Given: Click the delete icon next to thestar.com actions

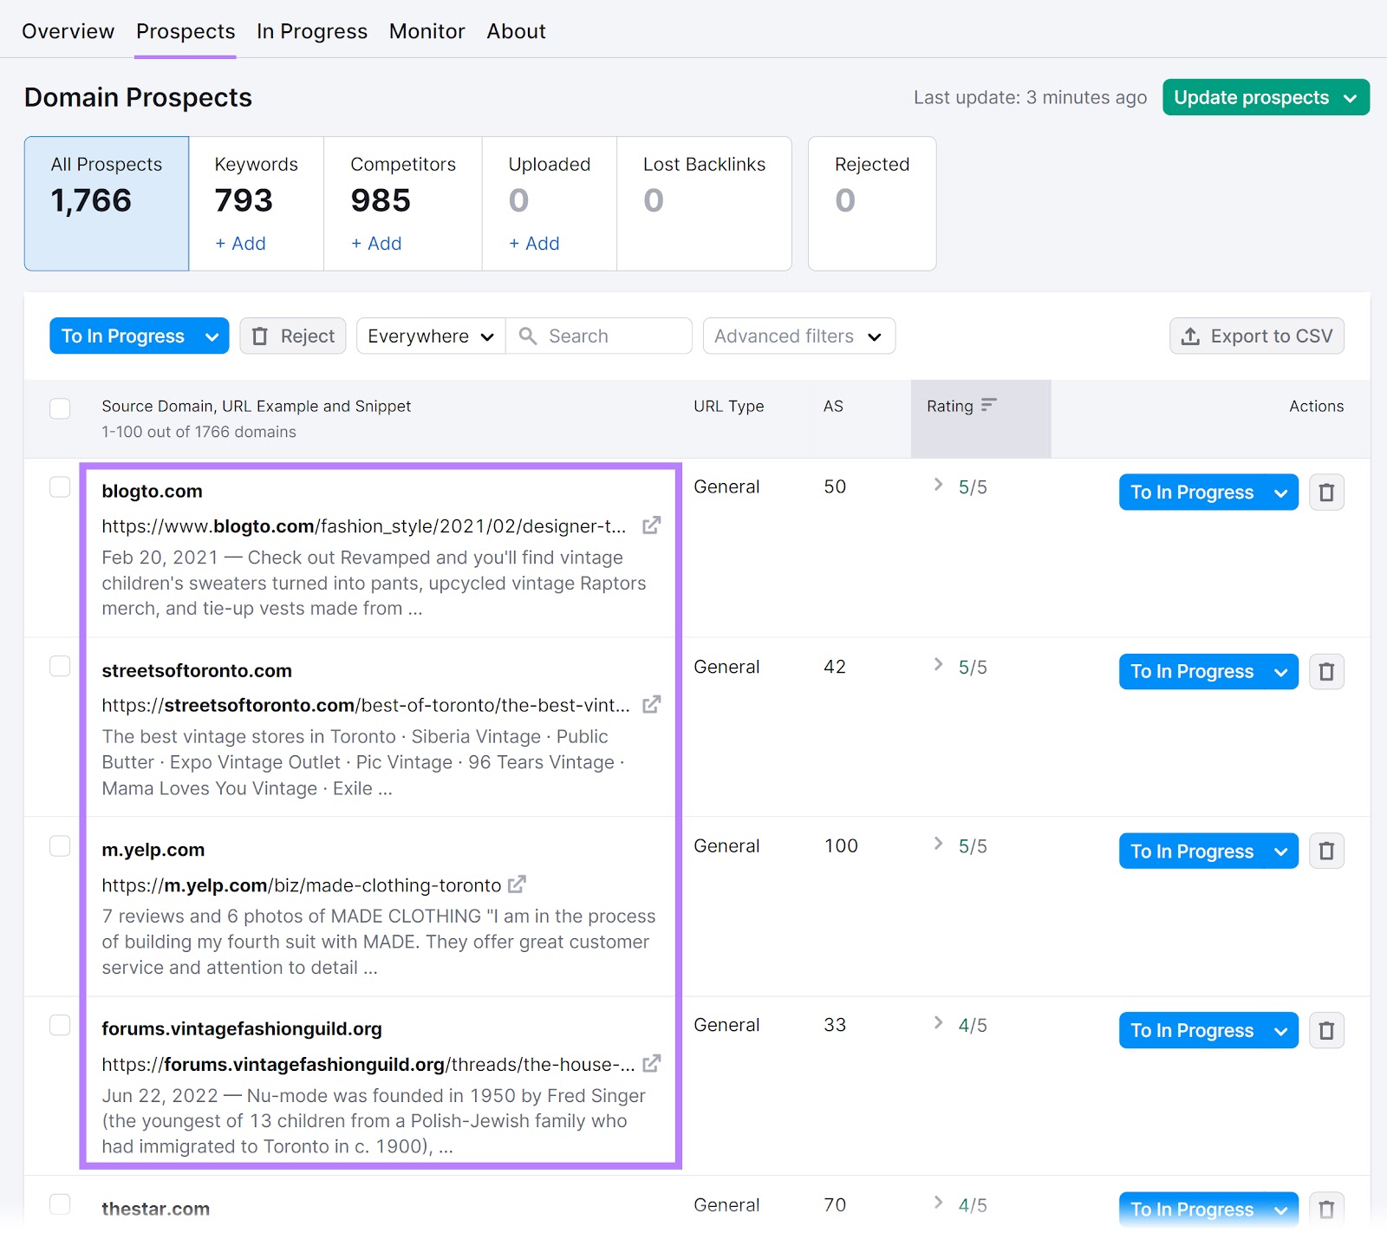Looking at the screenshot, I should 1326,1209.
